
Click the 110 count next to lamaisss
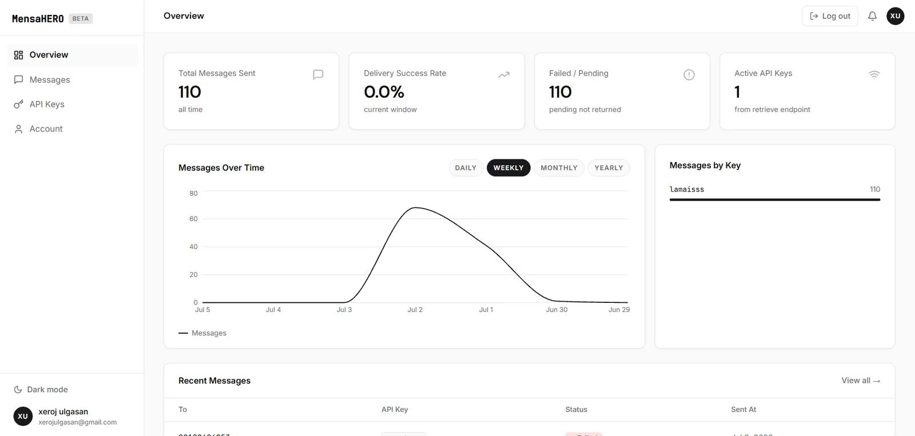(875, 189)
